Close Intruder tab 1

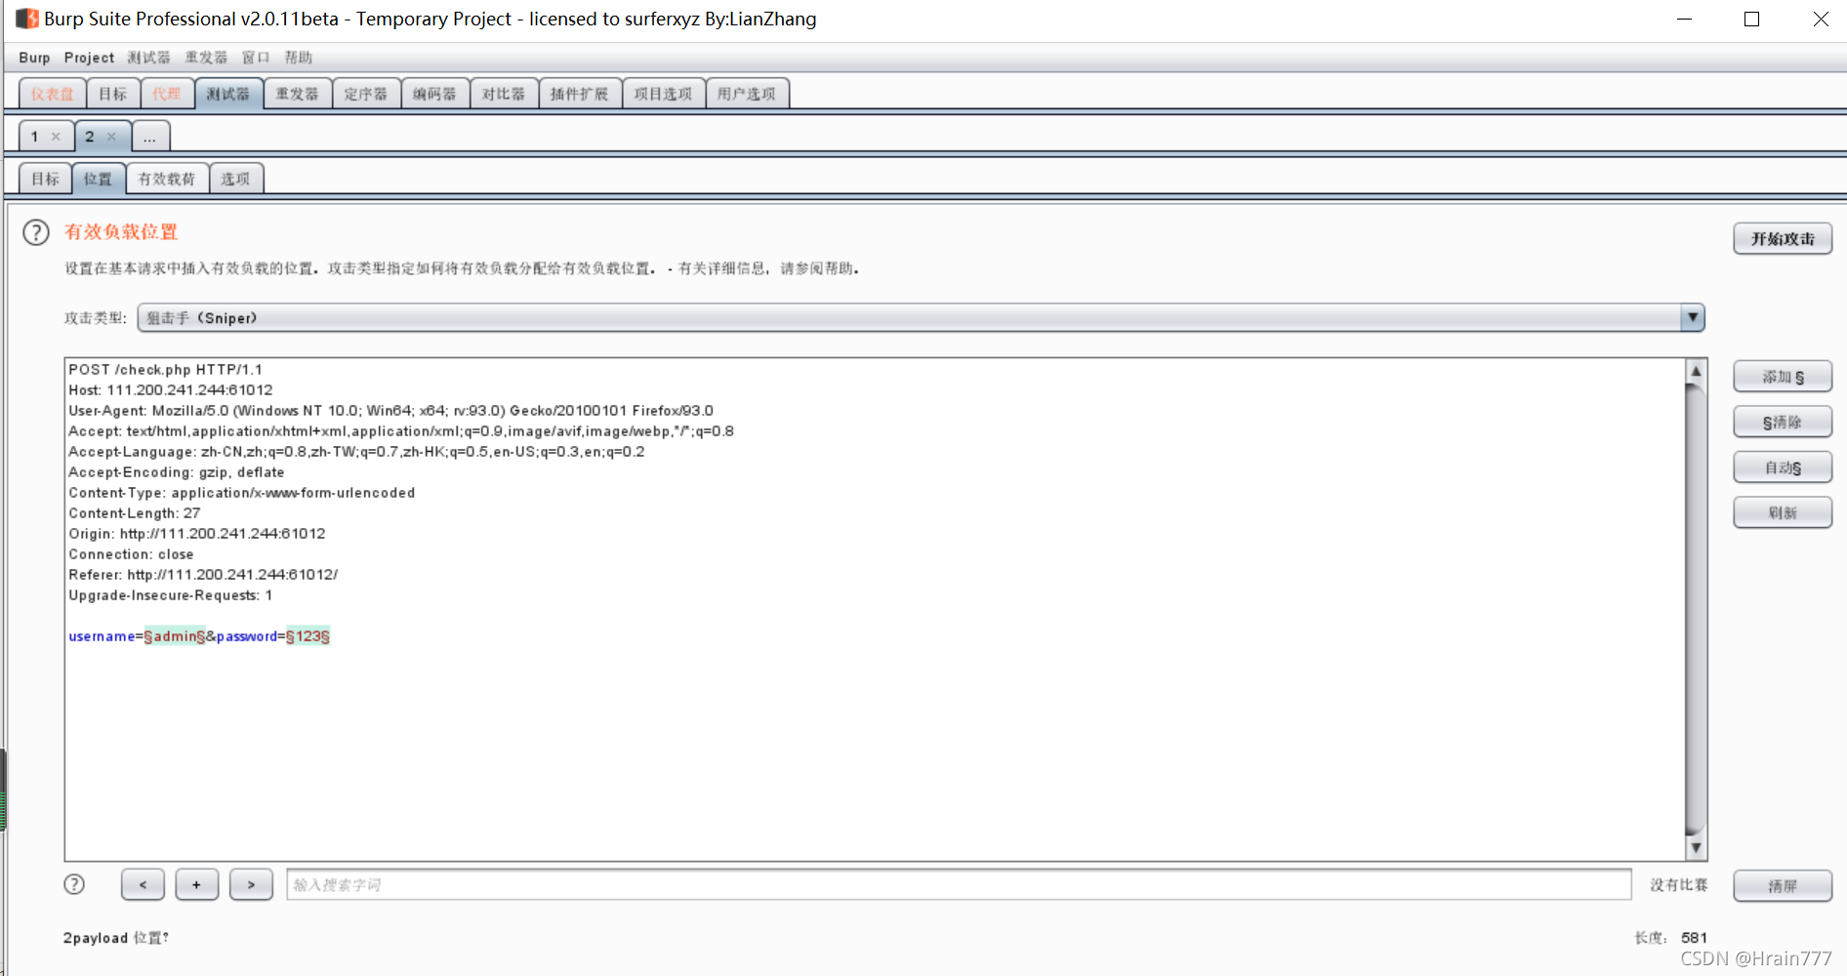pyautogui.click(x=56, y=137)
